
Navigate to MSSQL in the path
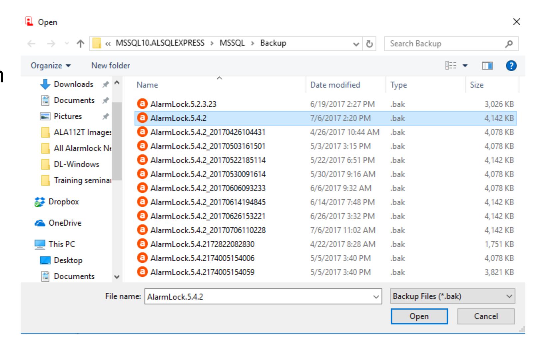pyautogui.click(x=232, y=43)
